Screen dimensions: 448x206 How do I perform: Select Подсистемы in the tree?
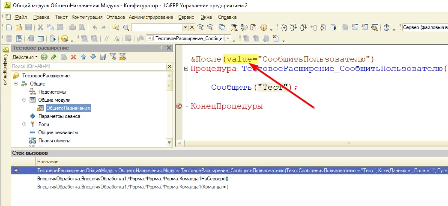point(52,92)
